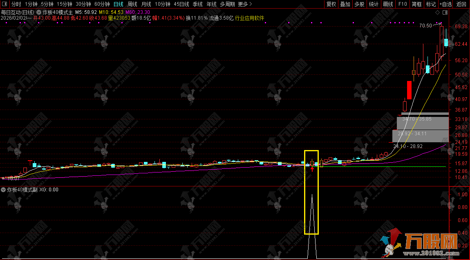Add stock via +自选 button

(446, 4)
